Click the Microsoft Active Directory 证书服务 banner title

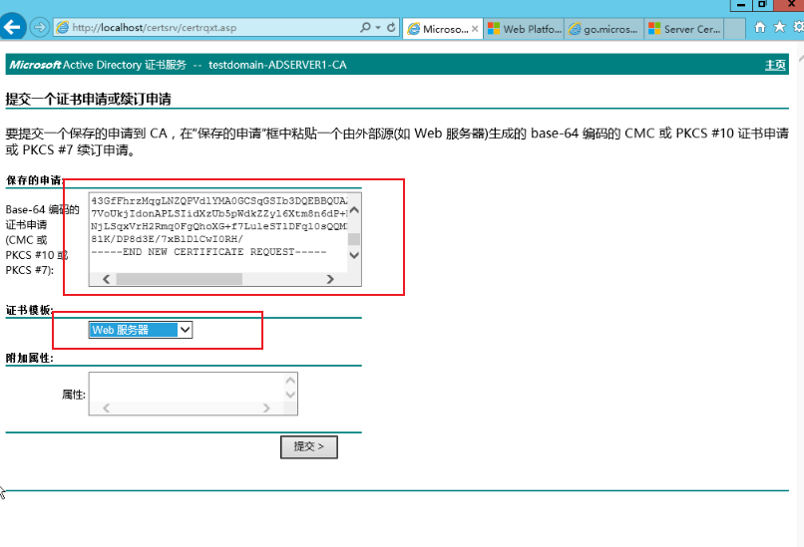coord(98,65)
